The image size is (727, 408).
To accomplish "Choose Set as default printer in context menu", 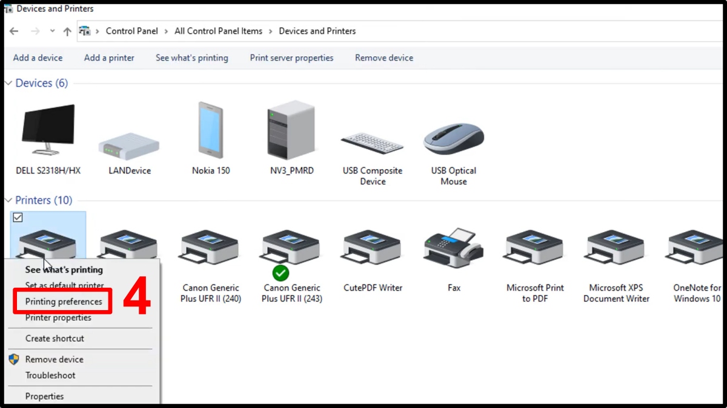I will [x=64, y=285].
